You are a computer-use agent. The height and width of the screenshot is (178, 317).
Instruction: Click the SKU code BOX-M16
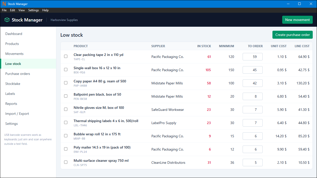click(x=79, y=72)
